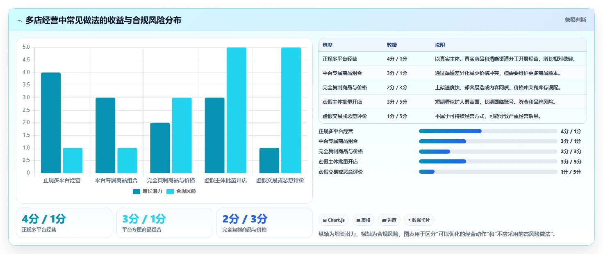Click the lightning icon beside the title

coord(20,20)
